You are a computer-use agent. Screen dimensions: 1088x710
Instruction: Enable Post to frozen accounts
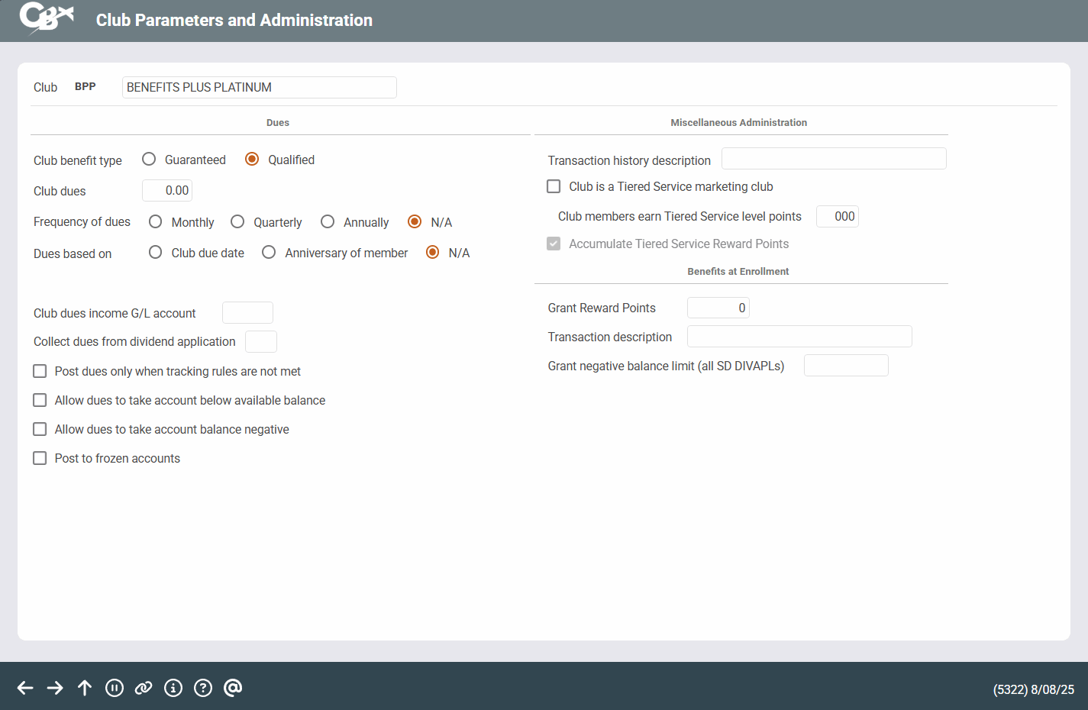click(40, 458)
